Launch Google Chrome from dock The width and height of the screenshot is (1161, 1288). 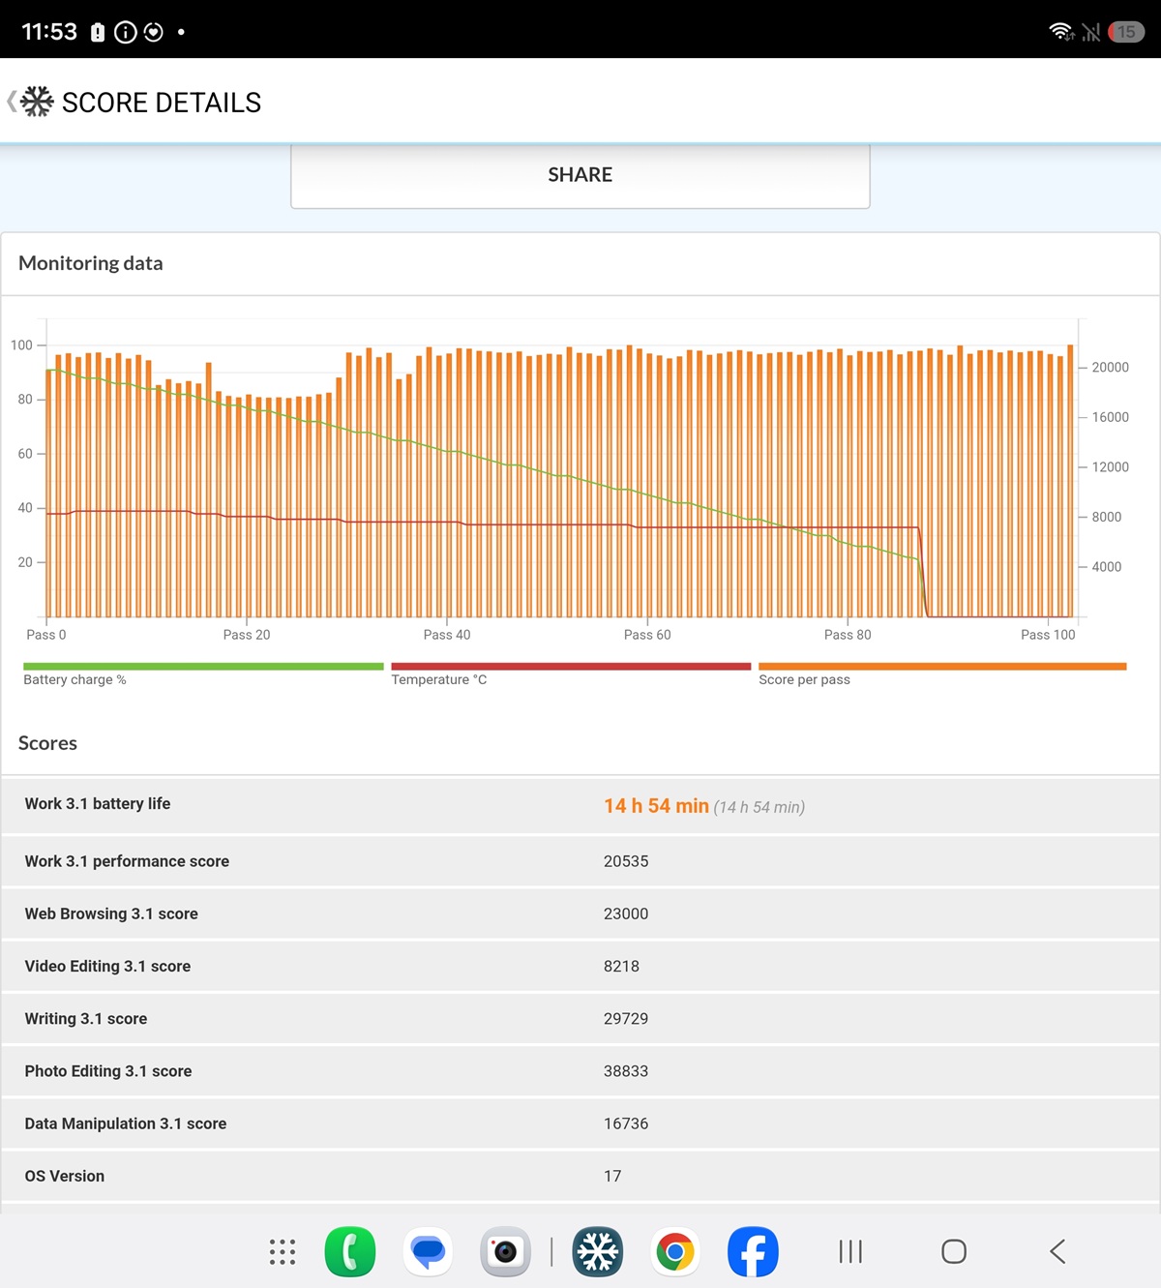coord(675,1251)
